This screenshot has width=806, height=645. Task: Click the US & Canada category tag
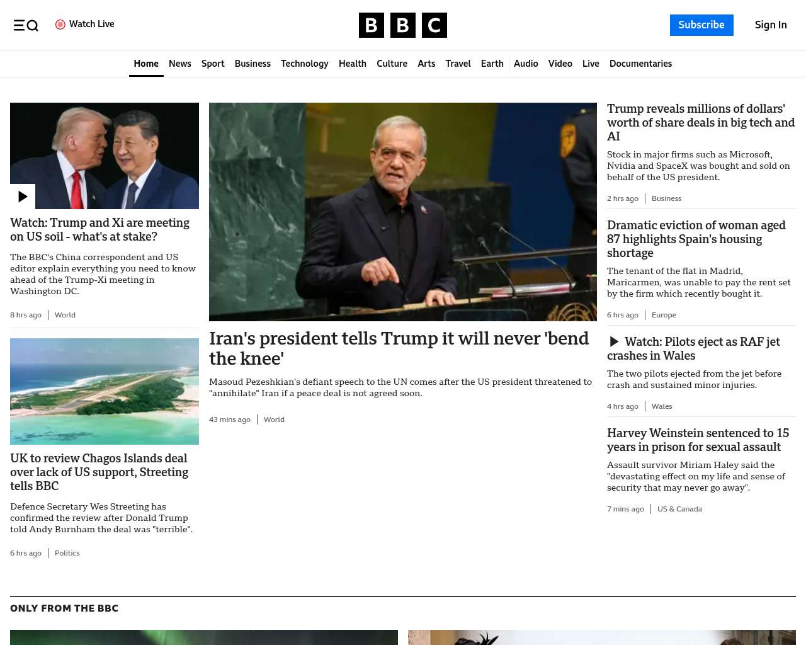(x=679, y=509)
